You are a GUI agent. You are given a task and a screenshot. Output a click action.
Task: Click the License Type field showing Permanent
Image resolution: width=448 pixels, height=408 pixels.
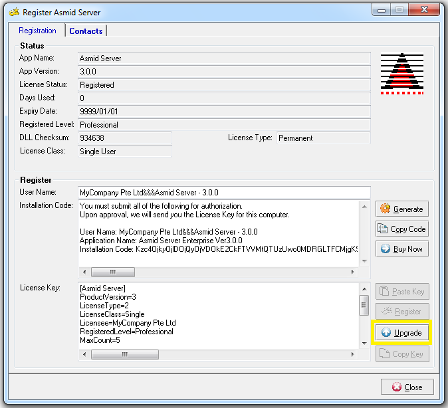(323, 138)
